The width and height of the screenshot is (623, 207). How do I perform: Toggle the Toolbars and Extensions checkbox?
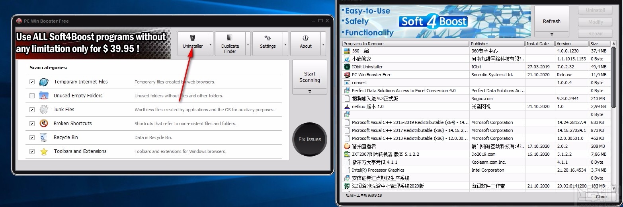[x=32, y=151]
